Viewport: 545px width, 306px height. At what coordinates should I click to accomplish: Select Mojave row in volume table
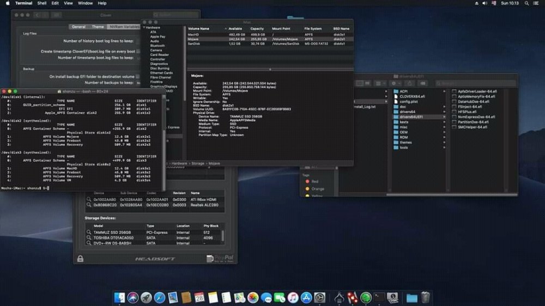click(270, 39)
